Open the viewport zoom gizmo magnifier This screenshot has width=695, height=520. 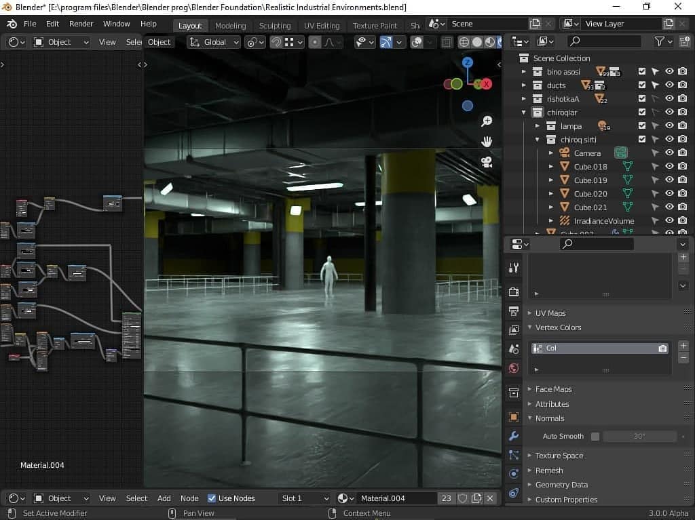pos(487,121)
